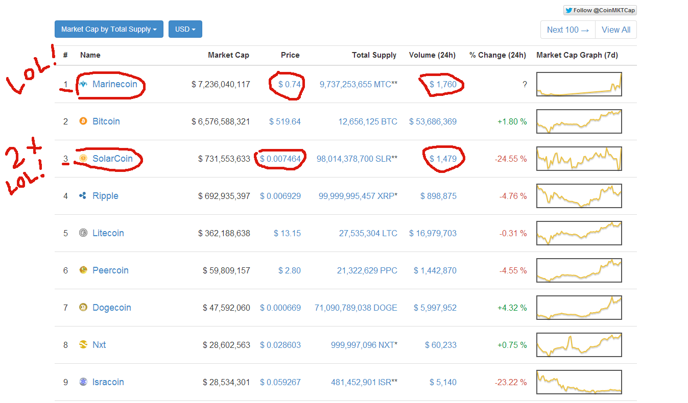Image resolution: width=688 pixels, height=403 pixels.
Task: Click the View All button
Action: pyautogui.click(x=616, y=30)
